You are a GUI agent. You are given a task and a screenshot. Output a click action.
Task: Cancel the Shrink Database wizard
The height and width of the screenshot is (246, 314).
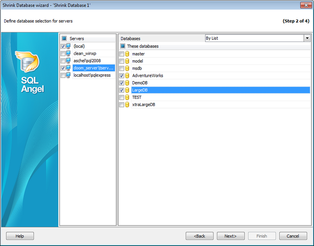pos(293,236)
